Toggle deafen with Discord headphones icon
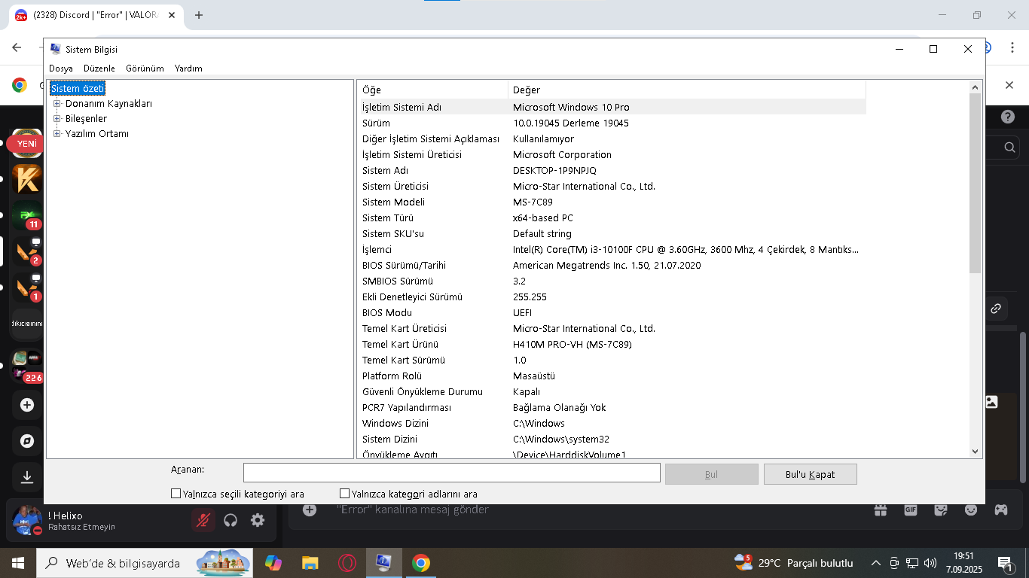Image resolution: width=1029 pixels, height=578 pixels. [x=231, y=520]
